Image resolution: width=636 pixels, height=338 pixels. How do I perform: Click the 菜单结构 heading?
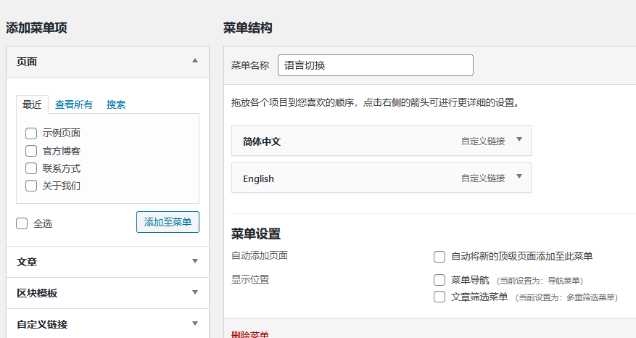tap(248, 28)
